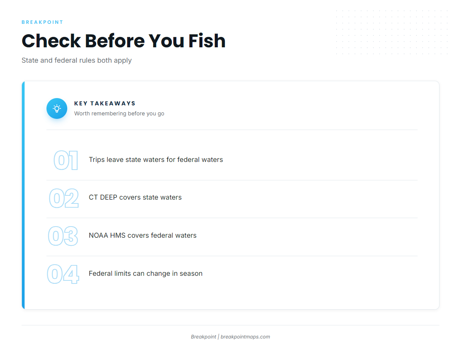Click the footer divider line above Breakpoint
The image size is (461, 350).
click(230, 325)
